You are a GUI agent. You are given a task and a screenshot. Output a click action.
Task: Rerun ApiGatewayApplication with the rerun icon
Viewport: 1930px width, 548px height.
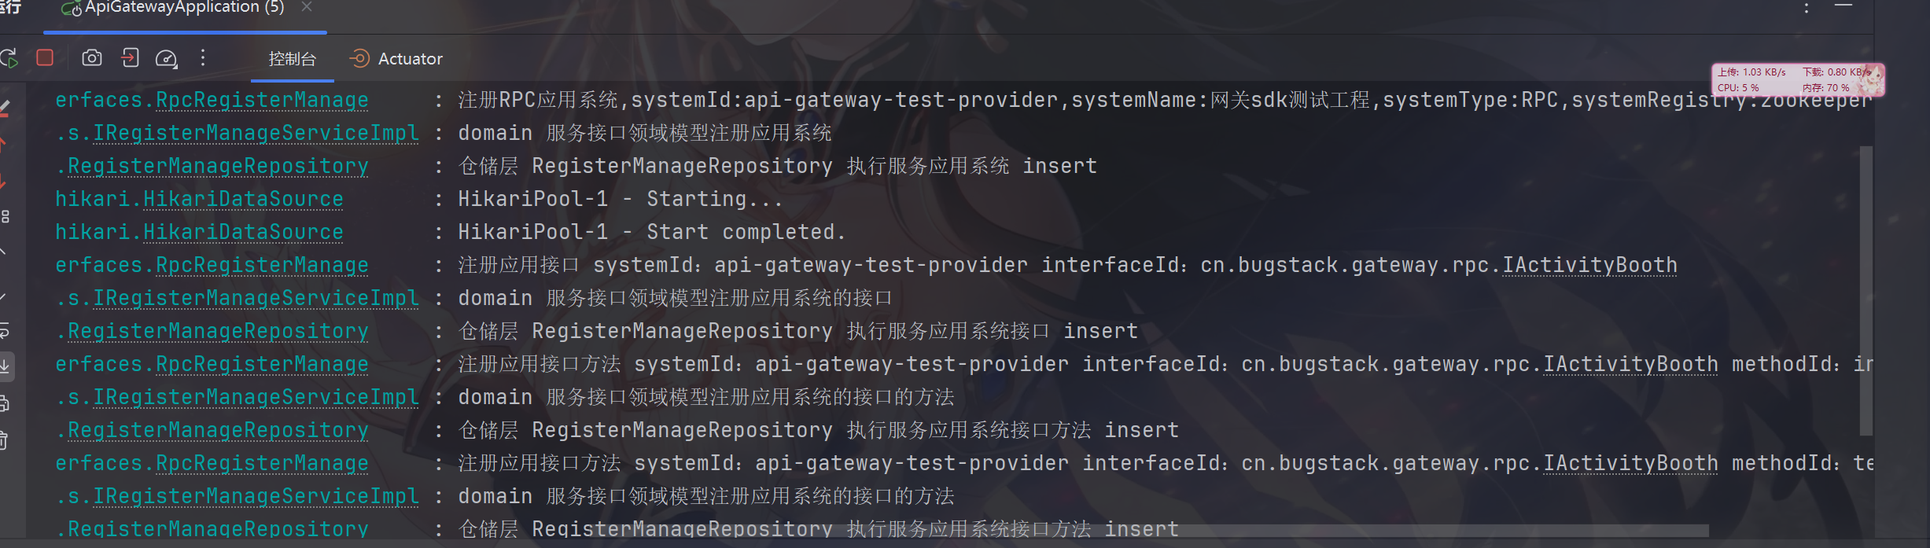coord(9,58)
